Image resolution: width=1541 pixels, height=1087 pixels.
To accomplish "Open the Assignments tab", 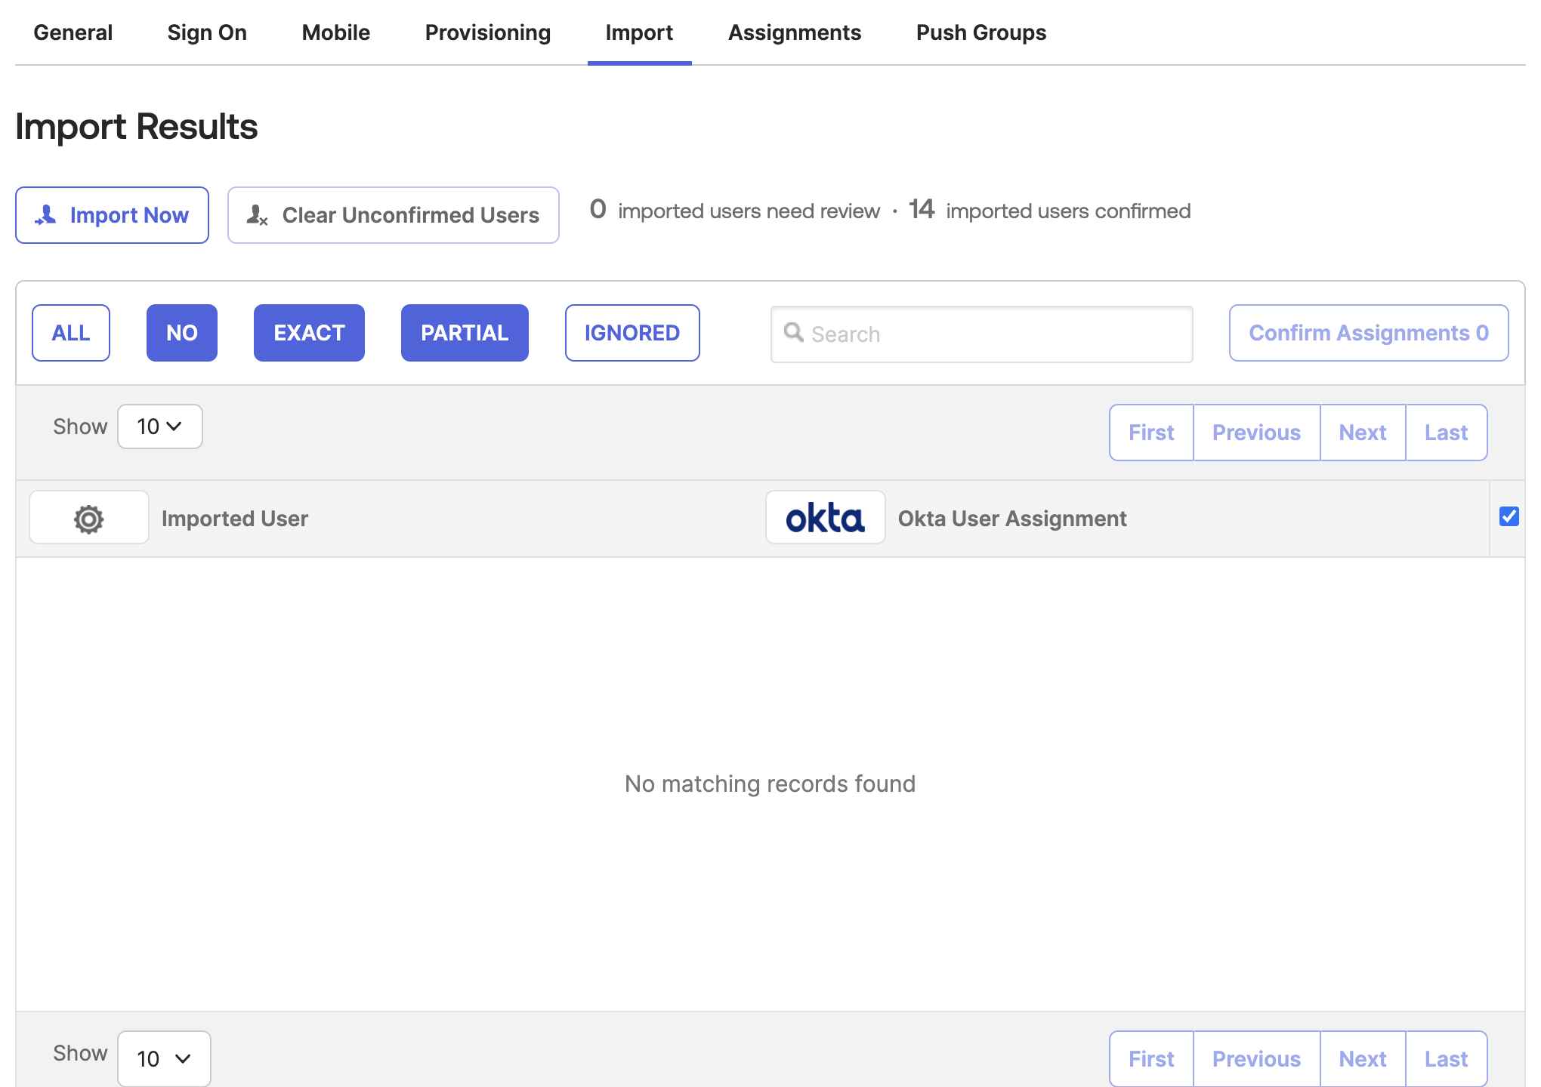I will tap(794, 32).
